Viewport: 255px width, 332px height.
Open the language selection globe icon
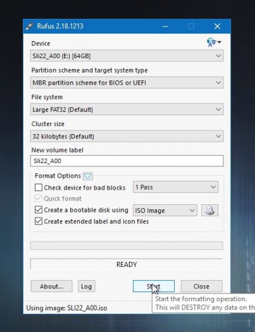(214, 42)
